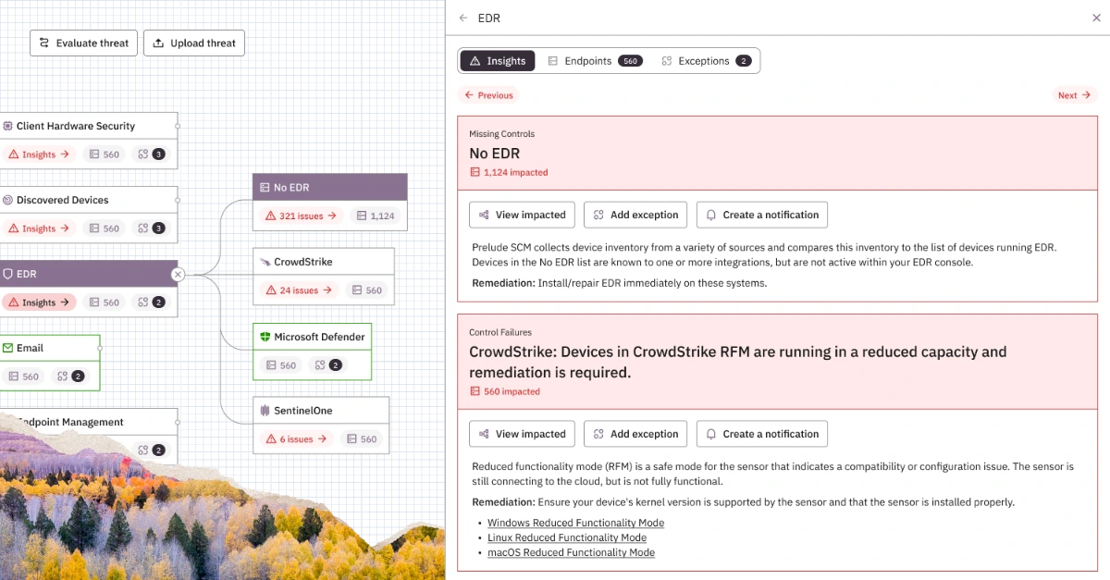Image resolution: width=1110 pixels, height=580 pixels.
Task: Click the Client Hardware Security chip icon
Action: point(8,126)
